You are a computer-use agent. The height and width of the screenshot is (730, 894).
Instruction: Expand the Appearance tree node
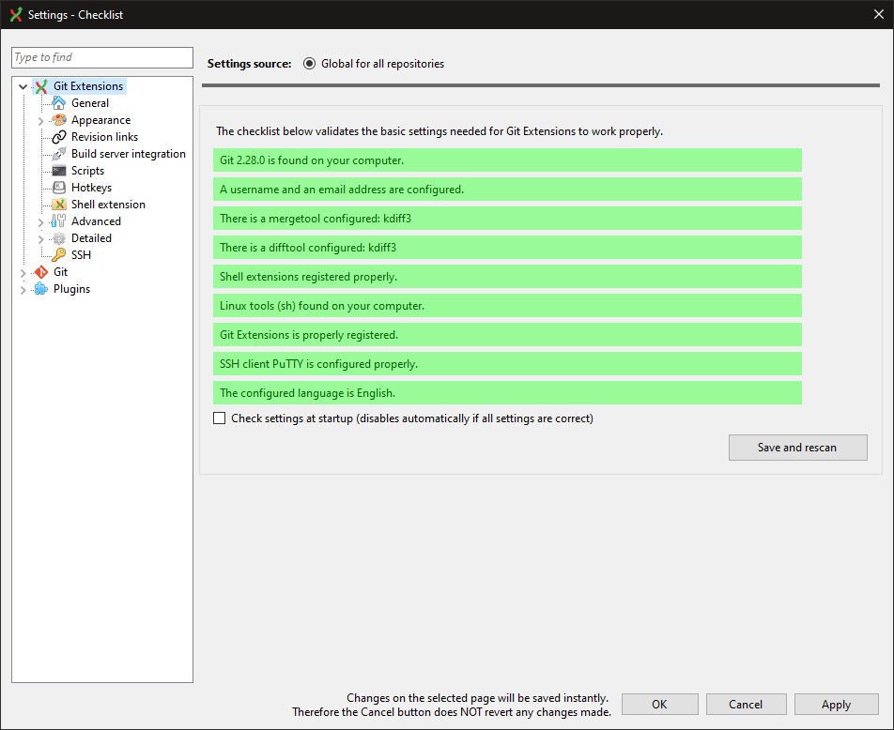click(40, 121)
